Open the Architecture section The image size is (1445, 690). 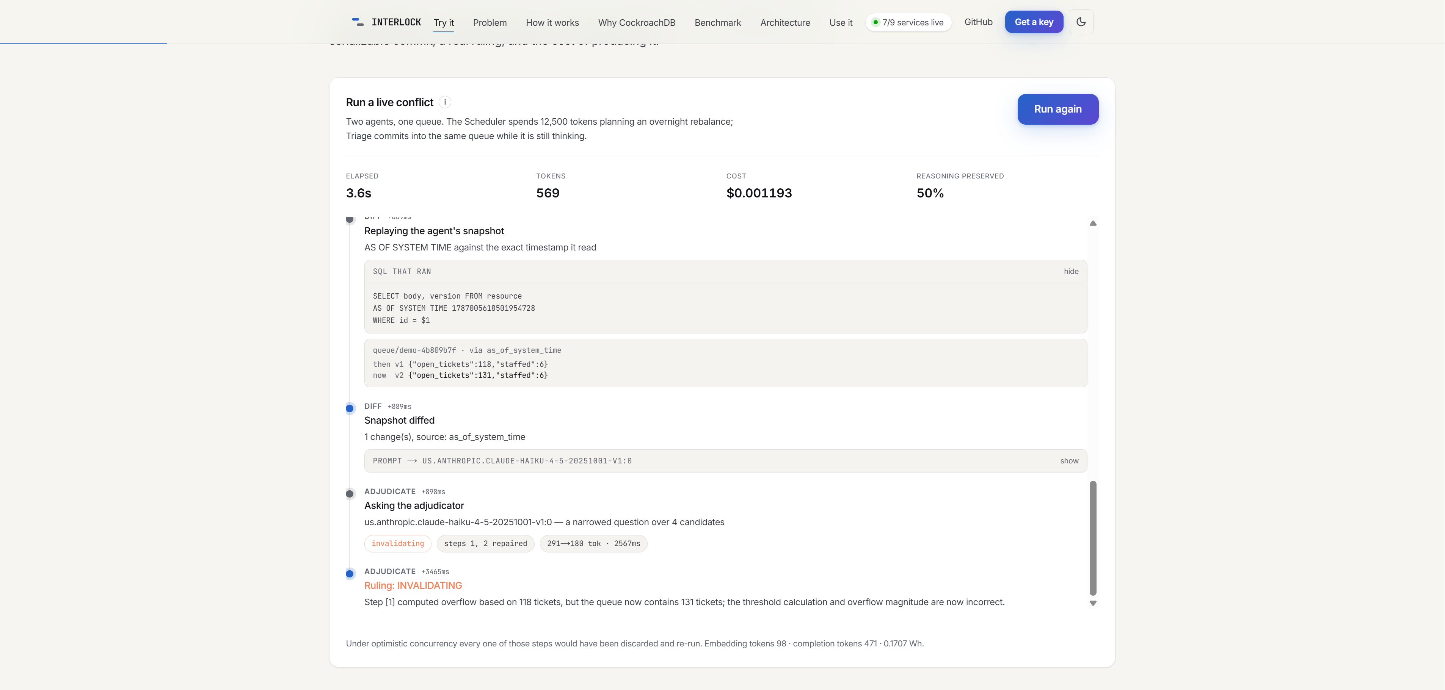coord(785,22)
